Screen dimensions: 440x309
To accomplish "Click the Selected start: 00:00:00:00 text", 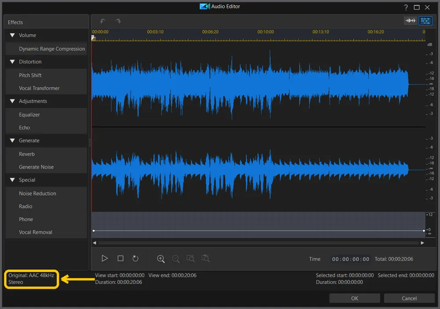I will pos(345,275).
